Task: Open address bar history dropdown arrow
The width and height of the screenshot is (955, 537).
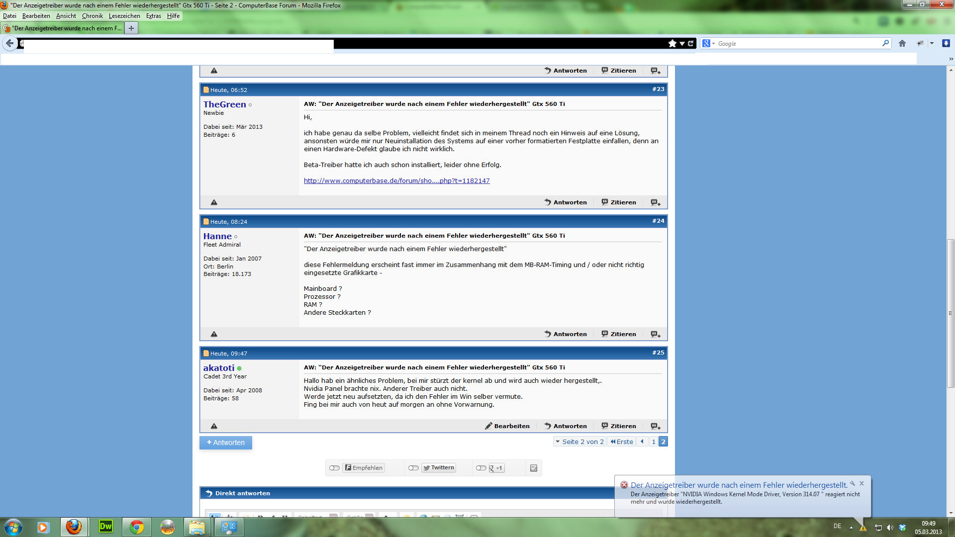Action: click(682, 44)
